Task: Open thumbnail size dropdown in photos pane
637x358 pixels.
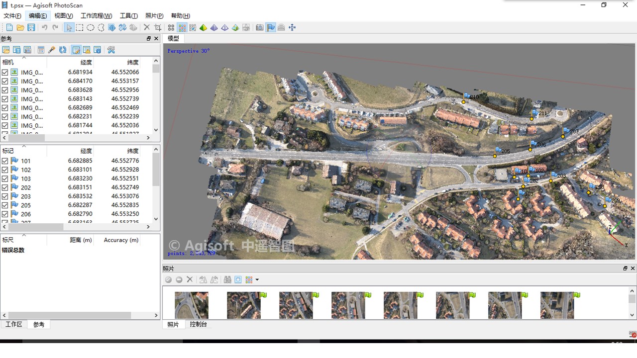Action: point(257,280)
